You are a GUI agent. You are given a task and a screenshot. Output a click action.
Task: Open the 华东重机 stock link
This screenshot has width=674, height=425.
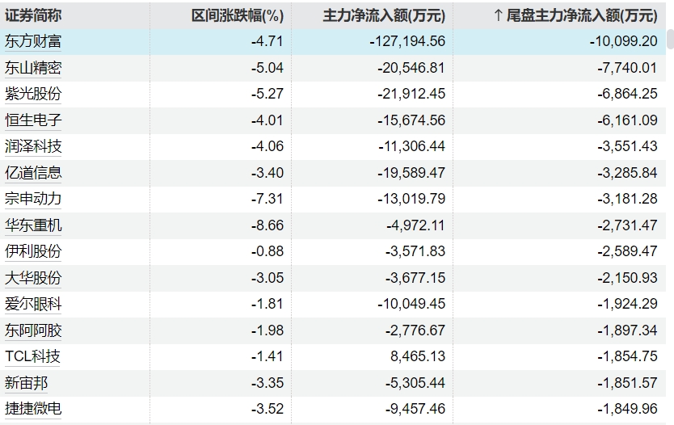pyautogui.click(x=33, y=225)
